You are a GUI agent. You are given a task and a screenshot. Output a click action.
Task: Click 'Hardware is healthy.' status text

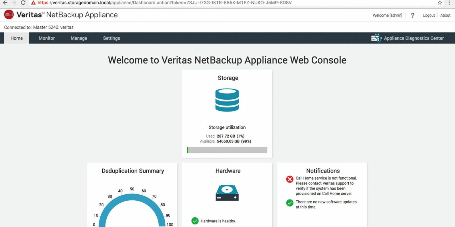click(x=218, y=221)
